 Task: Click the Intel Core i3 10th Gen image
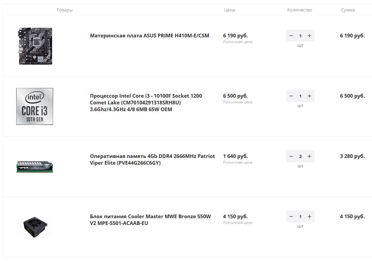pos(35,106)
